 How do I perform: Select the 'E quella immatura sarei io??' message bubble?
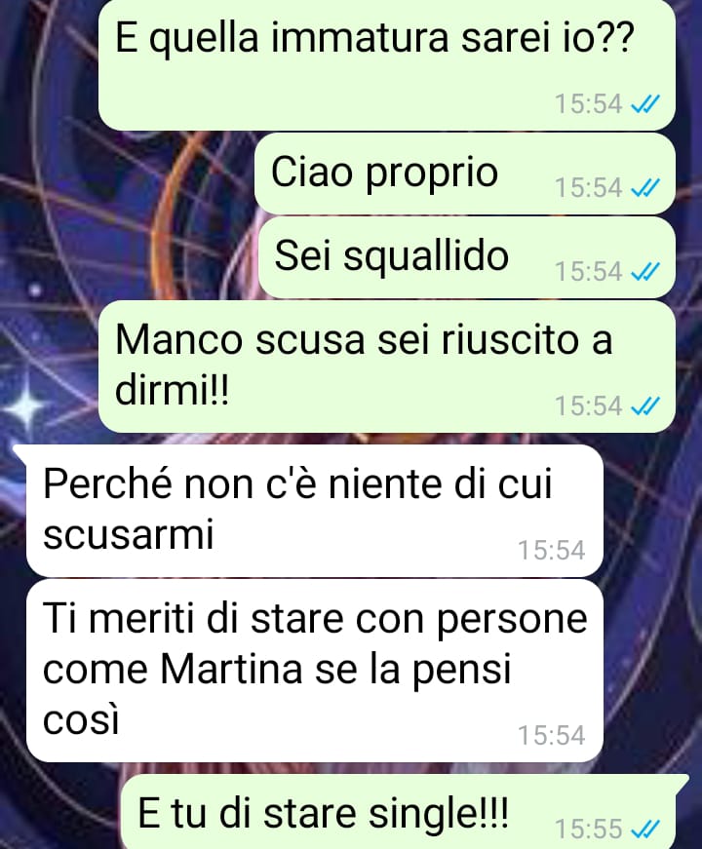coord(387,64)
